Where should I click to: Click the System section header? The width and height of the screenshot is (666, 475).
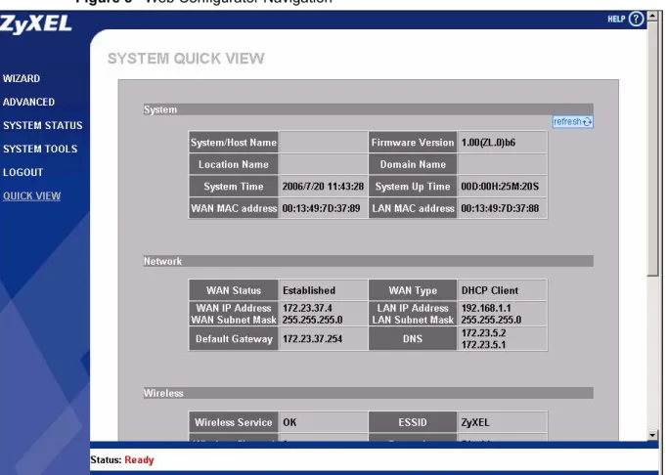(x=369, y=109)
